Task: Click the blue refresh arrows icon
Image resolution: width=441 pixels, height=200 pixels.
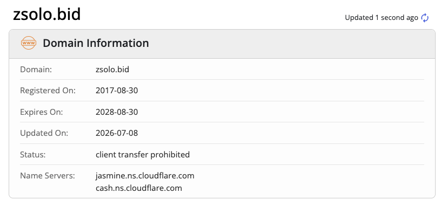Action: (425, 18)
